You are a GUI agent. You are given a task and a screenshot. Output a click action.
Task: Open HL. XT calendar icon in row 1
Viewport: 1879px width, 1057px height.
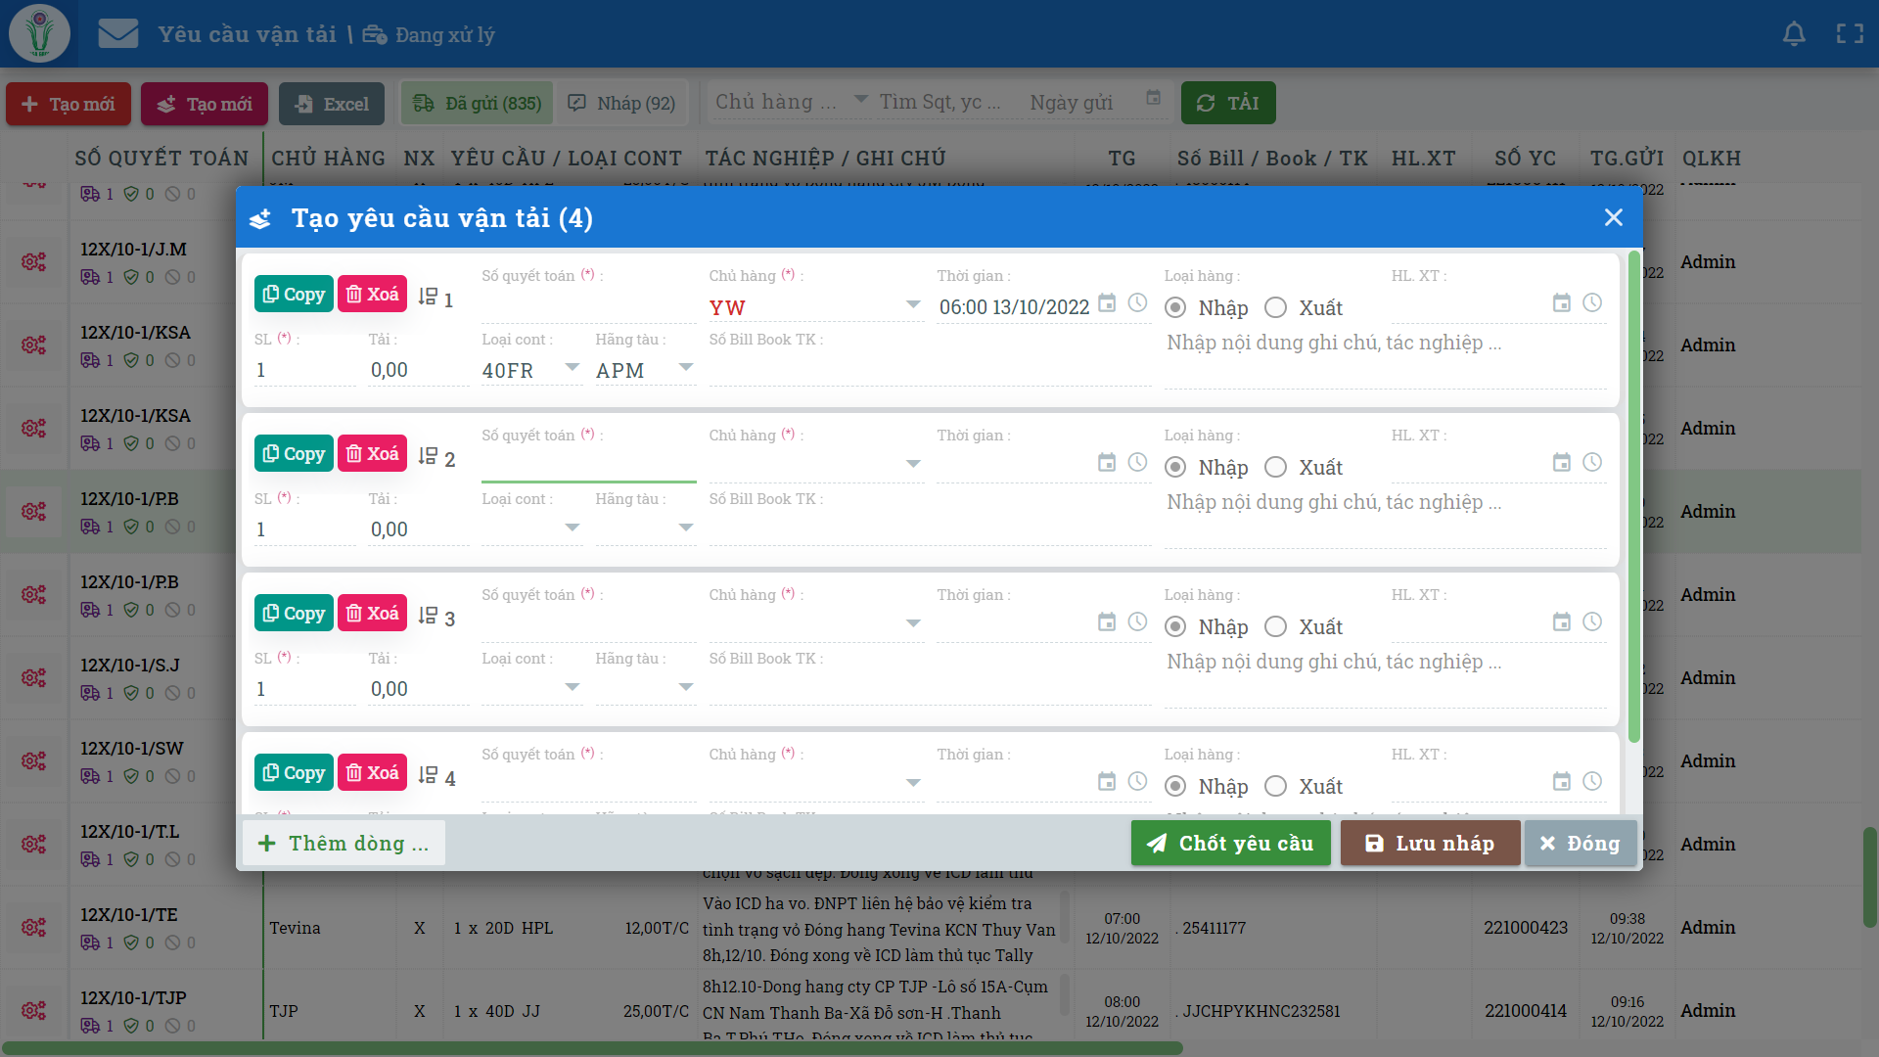pos(1562,303)
